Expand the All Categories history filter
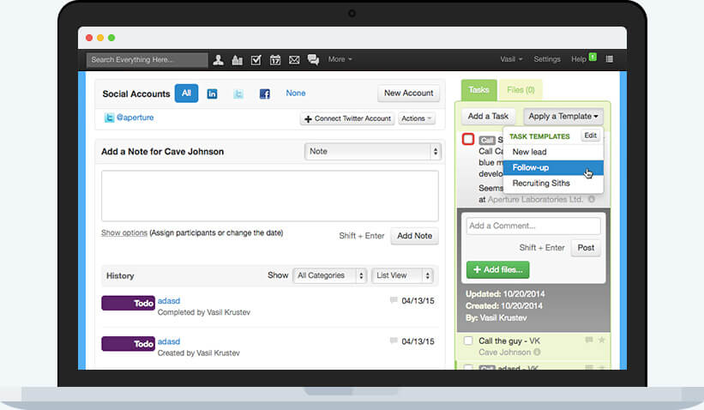The height and width of the screenshot is (410, 704). (330, 275)
